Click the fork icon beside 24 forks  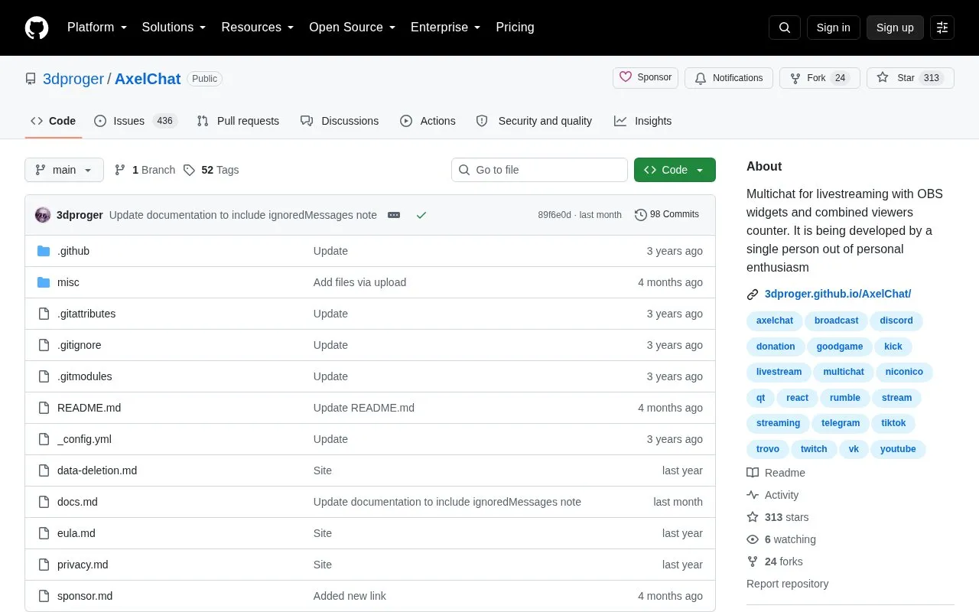(x=753, y=562)
